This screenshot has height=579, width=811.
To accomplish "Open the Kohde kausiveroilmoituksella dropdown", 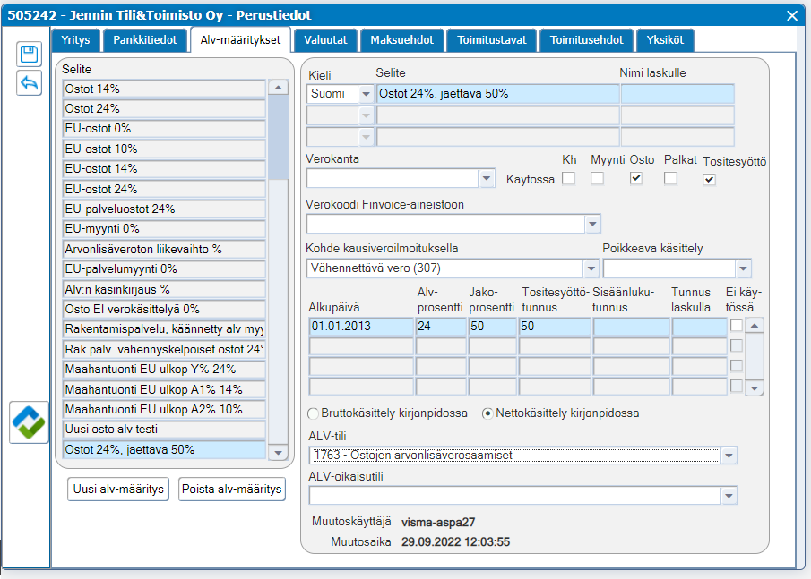I will click(x=591, y=268).
